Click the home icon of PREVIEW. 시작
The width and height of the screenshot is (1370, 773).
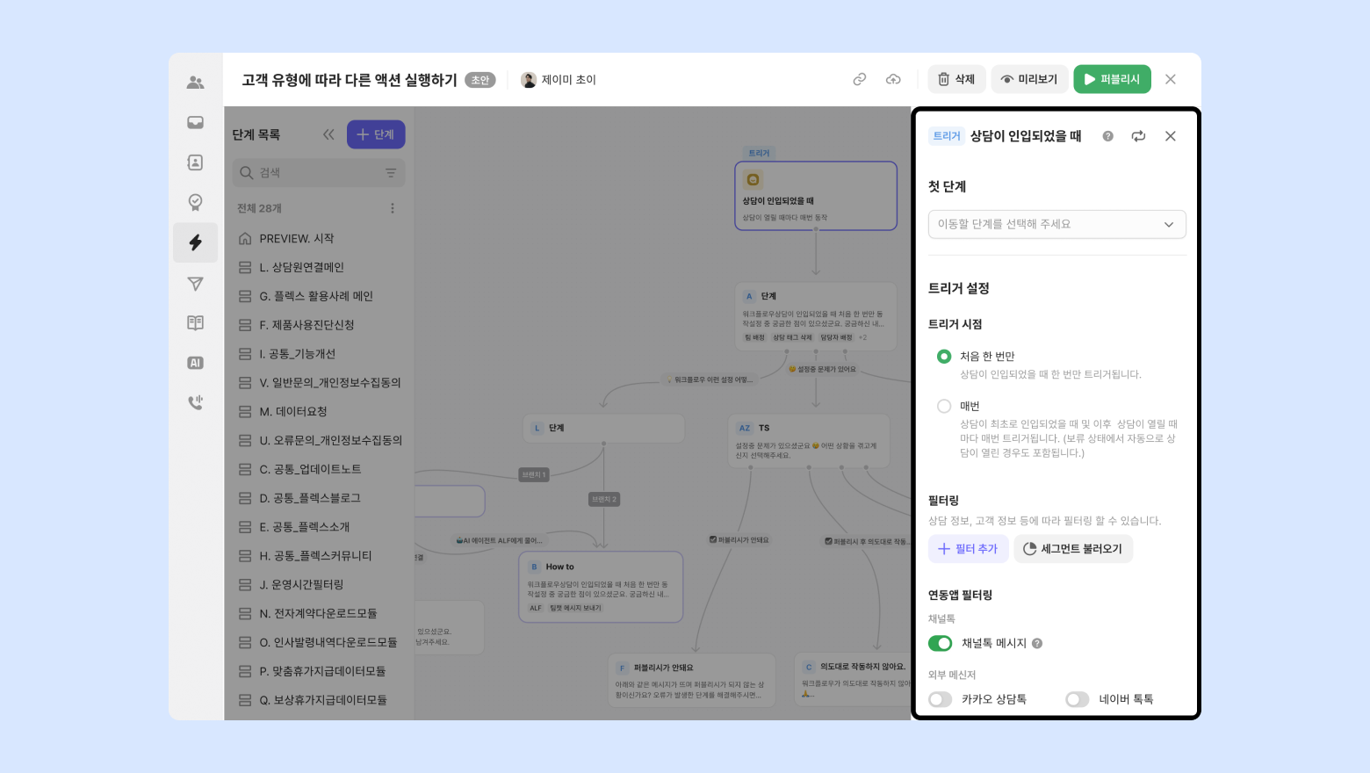click(x=245, y=238)
